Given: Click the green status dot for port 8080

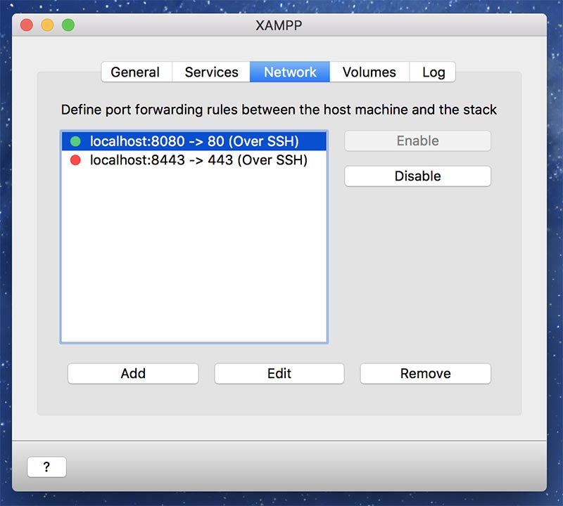Looking at the screenshot, I should 75,141.
